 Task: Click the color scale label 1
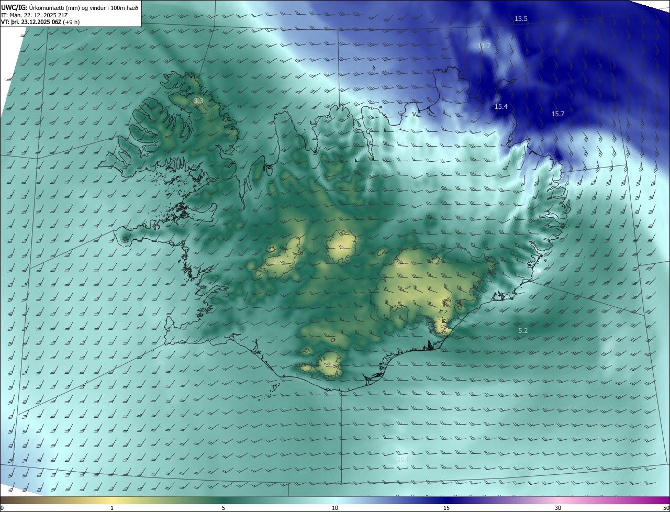[112, 508]
